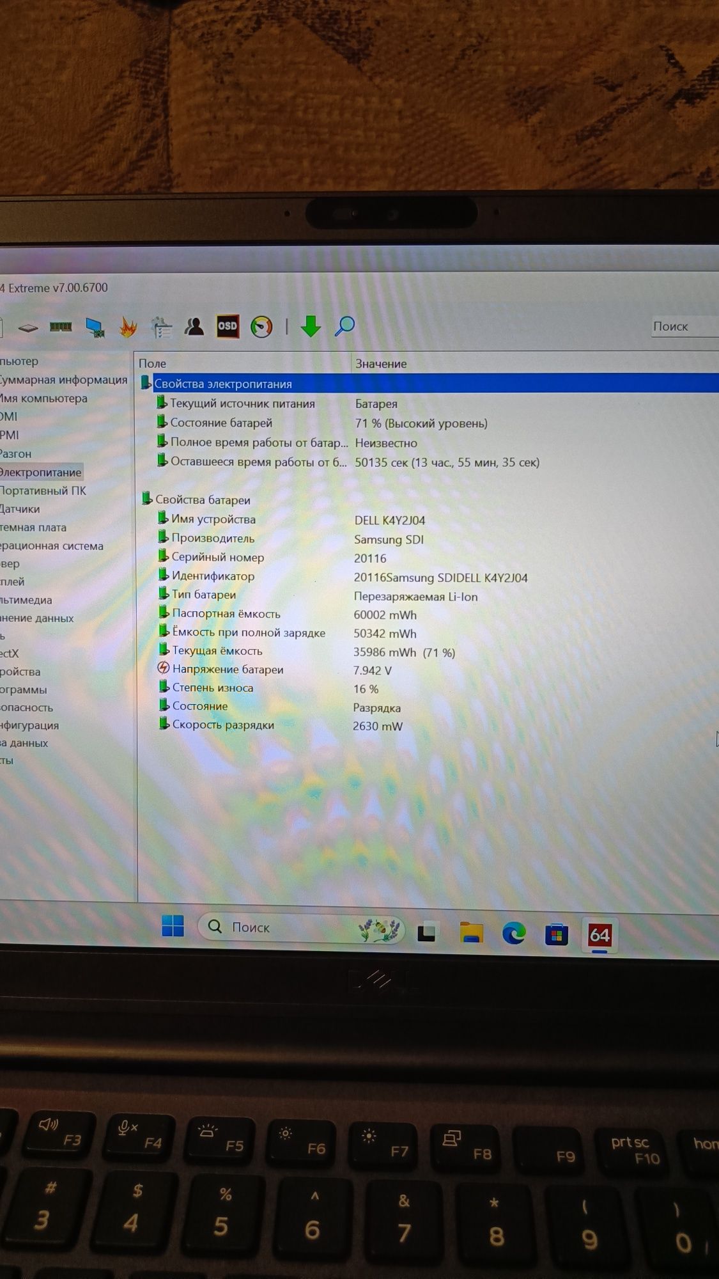Open the OSD panel toolbar button
Screen dimensions: 719x1279
coord(228,326)
